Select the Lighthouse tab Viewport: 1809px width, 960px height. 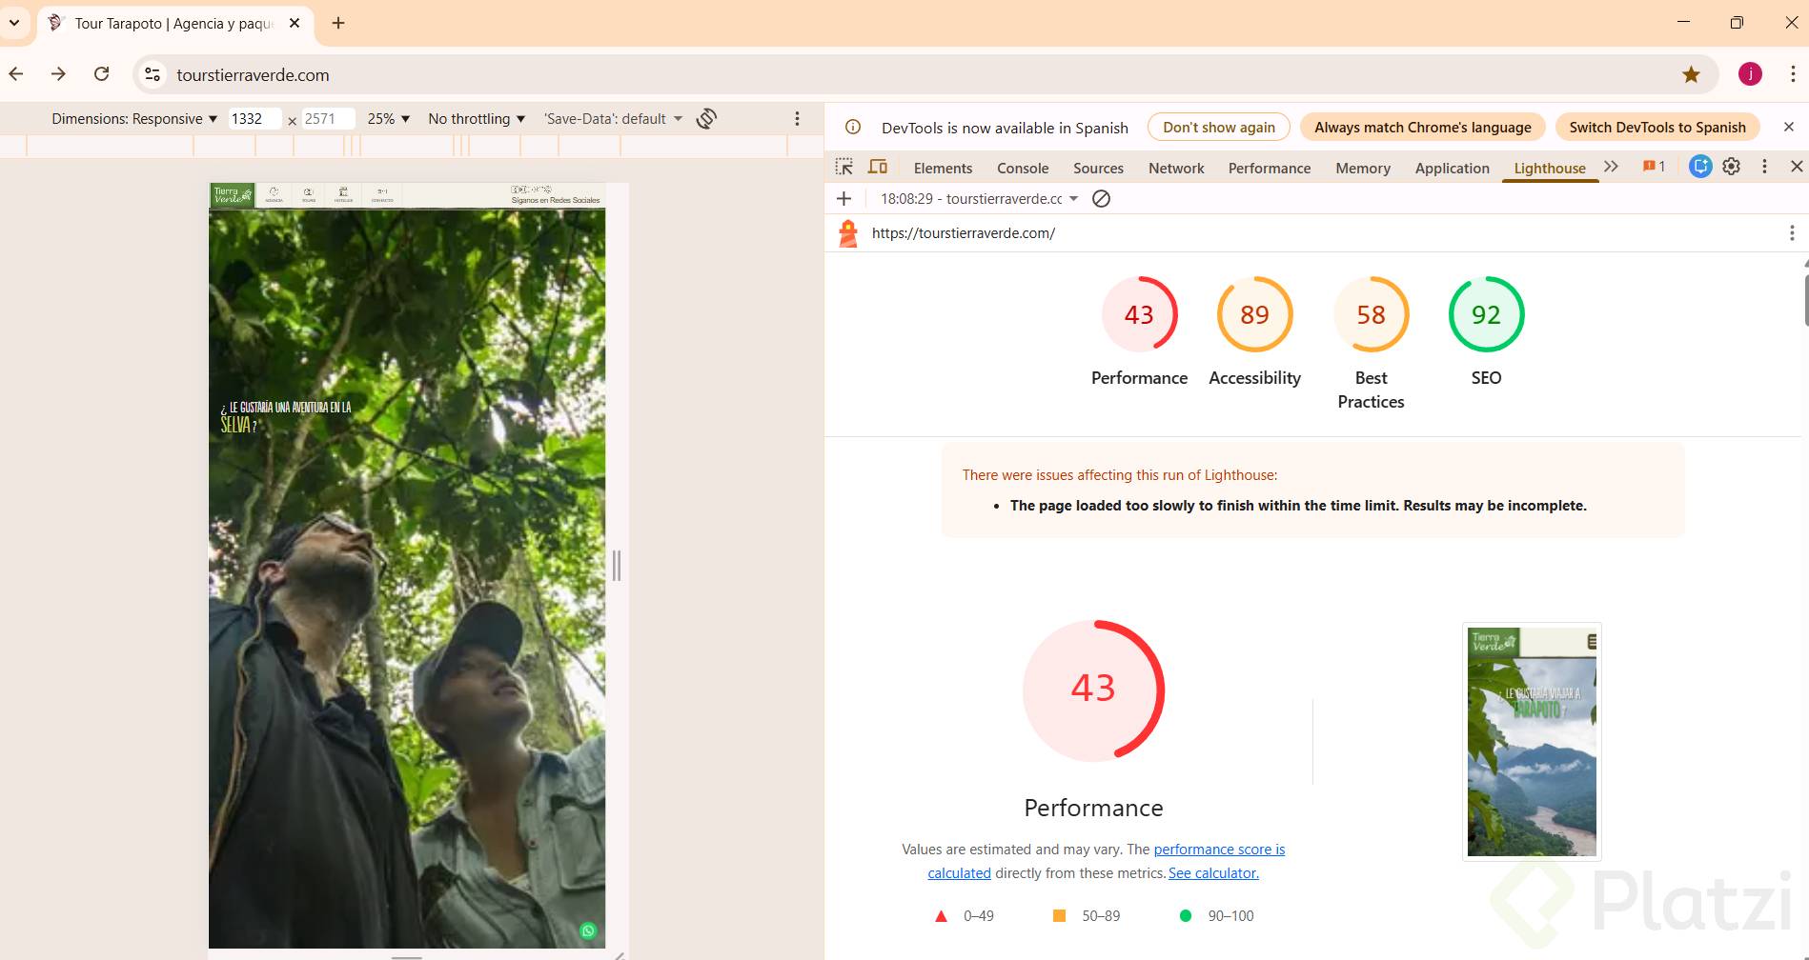[1550, 169]
